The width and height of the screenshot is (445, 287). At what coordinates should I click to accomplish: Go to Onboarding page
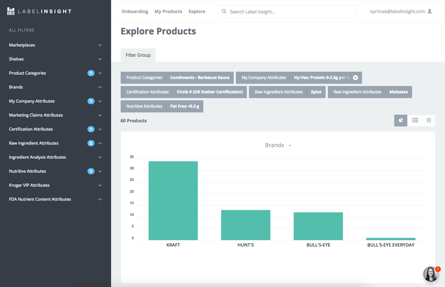coord(135,11)
